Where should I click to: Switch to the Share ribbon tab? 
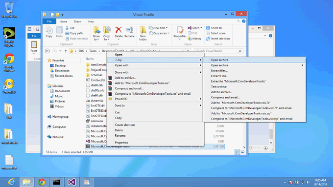(77, 21)
